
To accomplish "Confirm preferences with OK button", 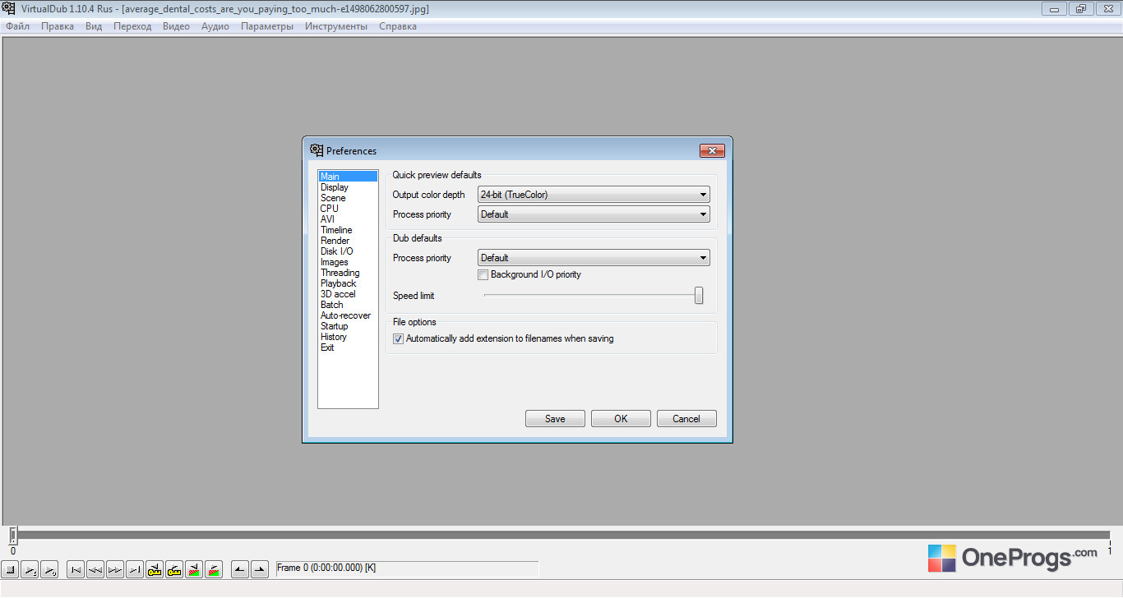I will tap(621, 419).
